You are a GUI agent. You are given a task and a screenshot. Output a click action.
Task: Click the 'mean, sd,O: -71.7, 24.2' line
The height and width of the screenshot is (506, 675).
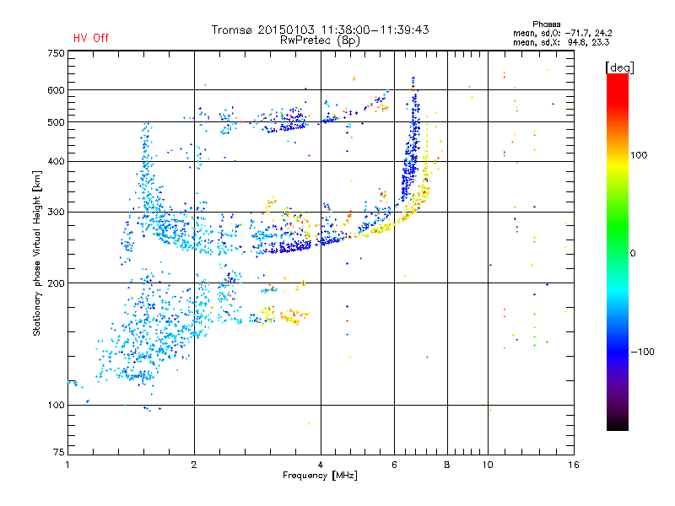tap(562, 33)
